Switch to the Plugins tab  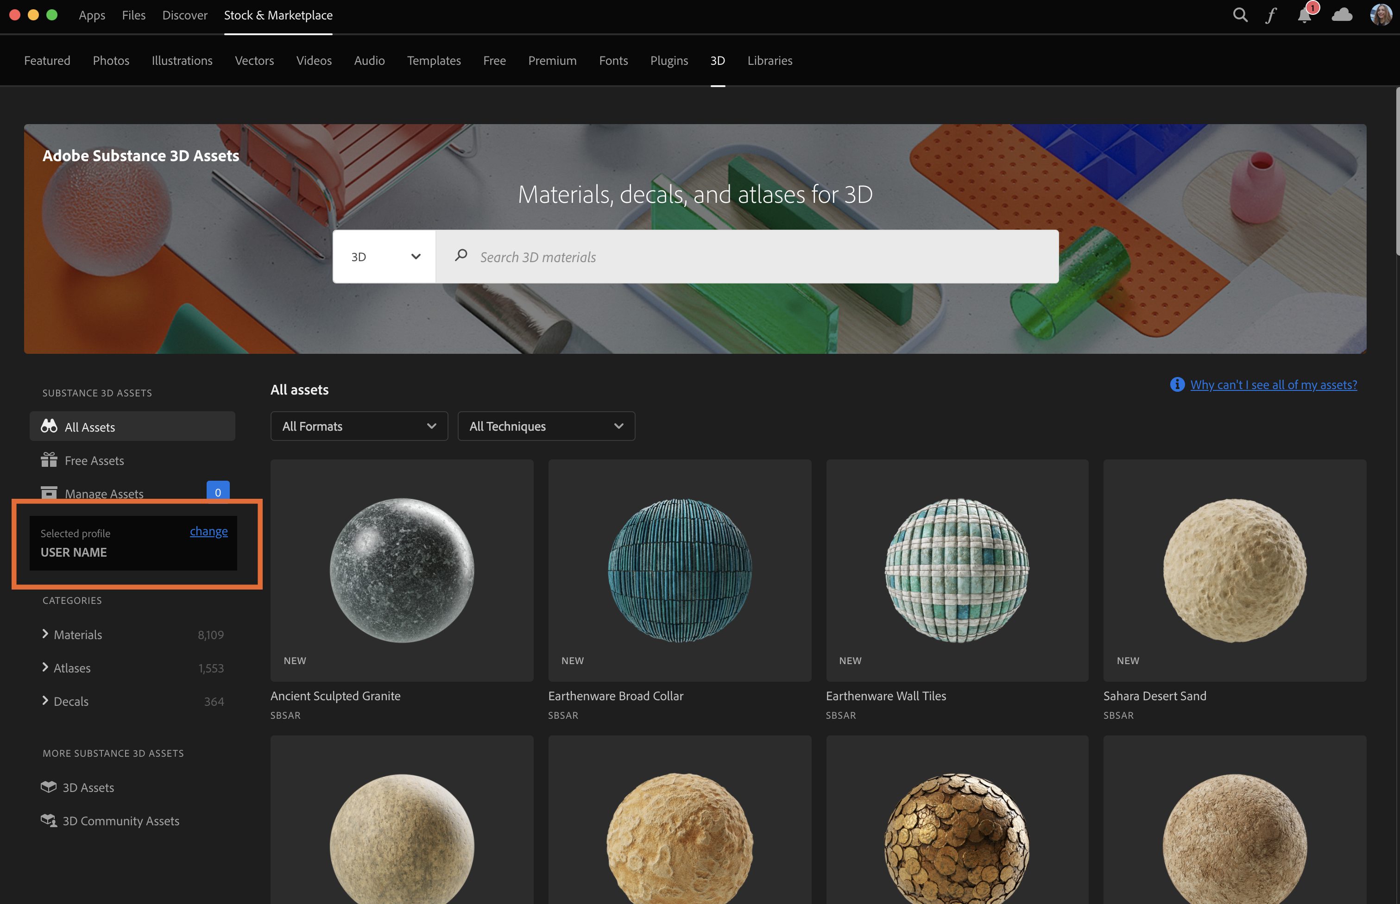point(669,61)
